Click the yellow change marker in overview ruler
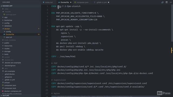Screen dimensions: 173x97 pos(172,50)
